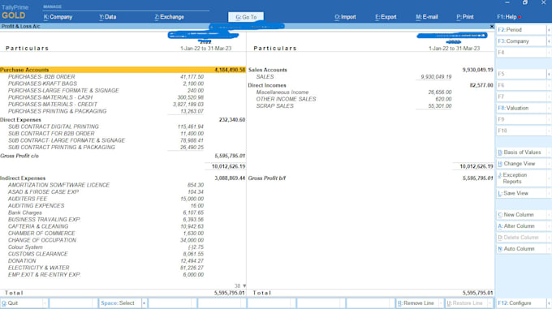The width and height of the screenshot is (552, 309).
Task: Open the E: Export menu
Action: (x=386, y=17)
